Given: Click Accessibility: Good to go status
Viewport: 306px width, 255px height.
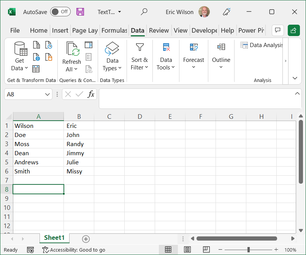Looking at the screenshot, I should tap(74, 250).
